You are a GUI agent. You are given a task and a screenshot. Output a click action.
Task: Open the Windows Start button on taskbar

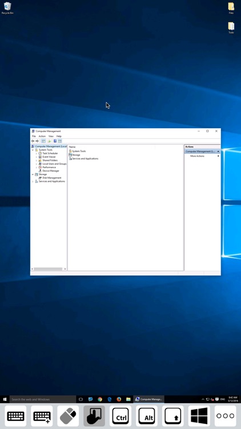coord(5,399)
